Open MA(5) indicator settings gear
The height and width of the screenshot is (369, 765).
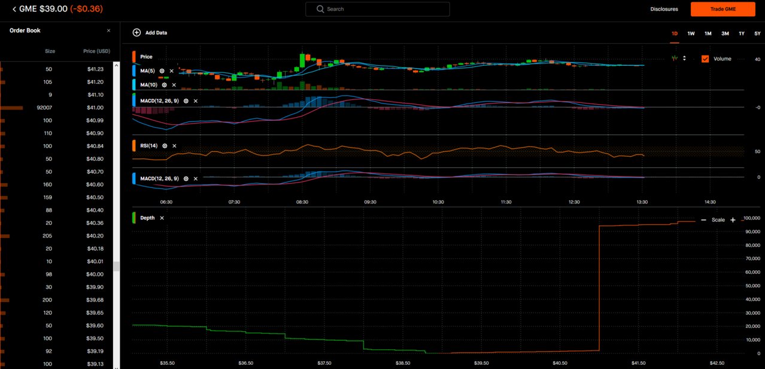(162, 71)
